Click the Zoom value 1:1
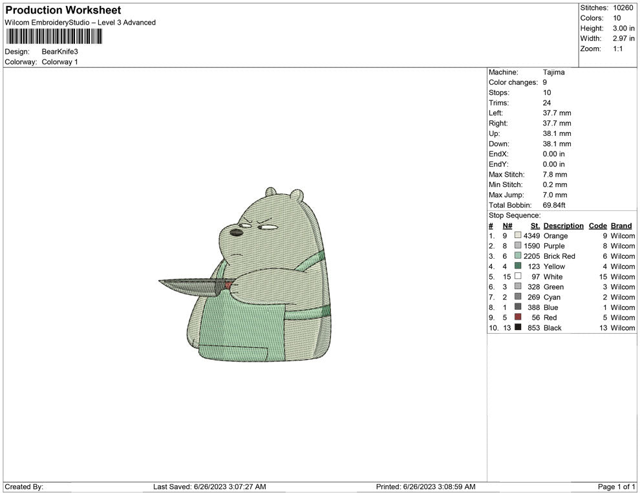Image resolution: width=640 pixels, height=493 pixels. click(618, 49)
